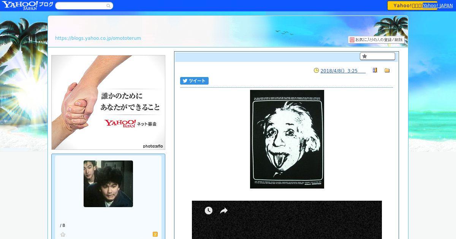This screenshot has width=456, height=239.
Task: Click the embedded video player area
Action: pyautogui.click(x=287, y=220)
